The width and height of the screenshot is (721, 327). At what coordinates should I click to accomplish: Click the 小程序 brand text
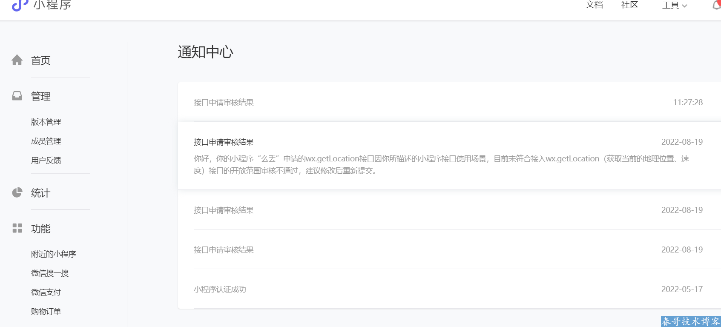click(52, 5)
